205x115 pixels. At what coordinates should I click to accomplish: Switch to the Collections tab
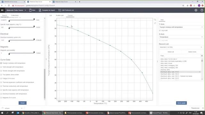pos(15,15)
